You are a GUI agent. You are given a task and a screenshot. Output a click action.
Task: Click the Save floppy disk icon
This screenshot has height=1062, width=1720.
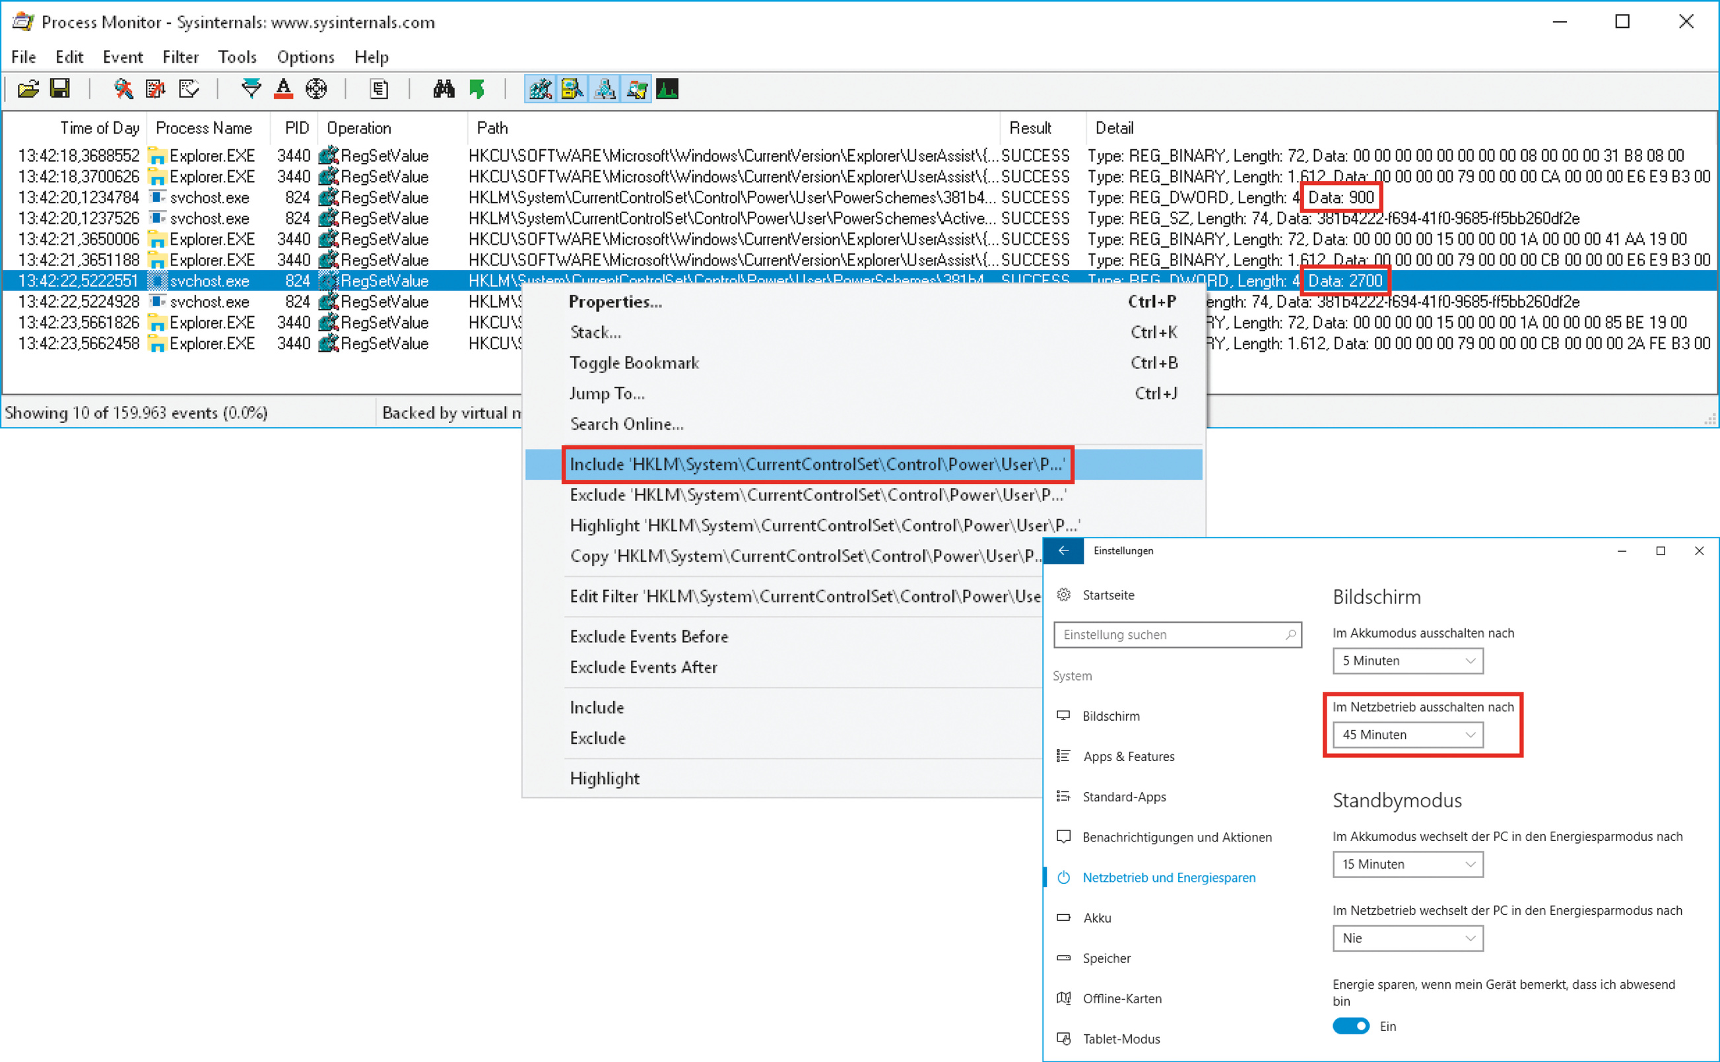click(61, 88)
